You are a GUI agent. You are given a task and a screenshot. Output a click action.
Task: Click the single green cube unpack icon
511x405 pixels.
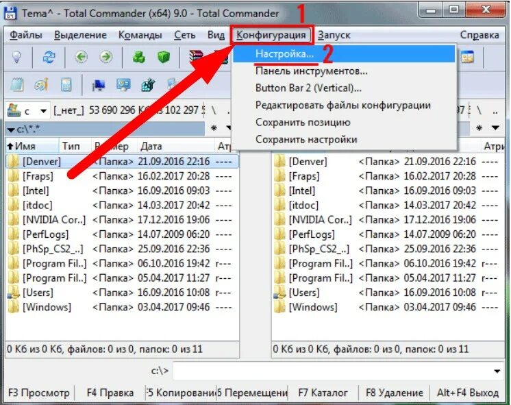[x=164, y=57]
